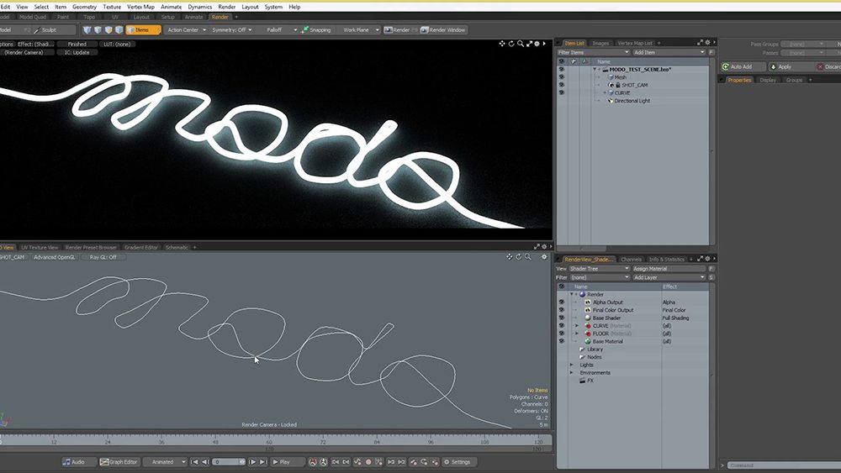Screen dimensions: 841x473
Task: Open the Gradient Editor tab
Action: 141,248
